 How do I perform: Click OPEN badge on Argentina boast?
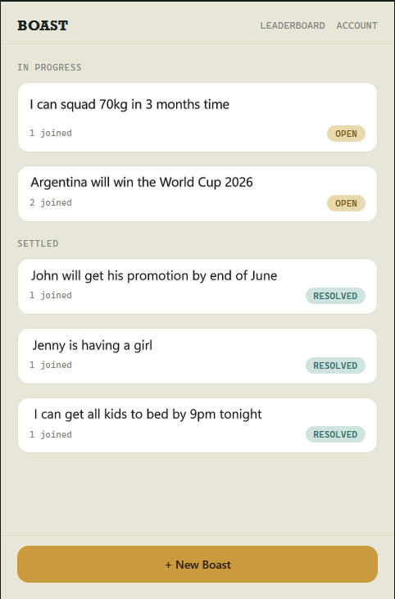pyautogui.click(x=346, y=203)
